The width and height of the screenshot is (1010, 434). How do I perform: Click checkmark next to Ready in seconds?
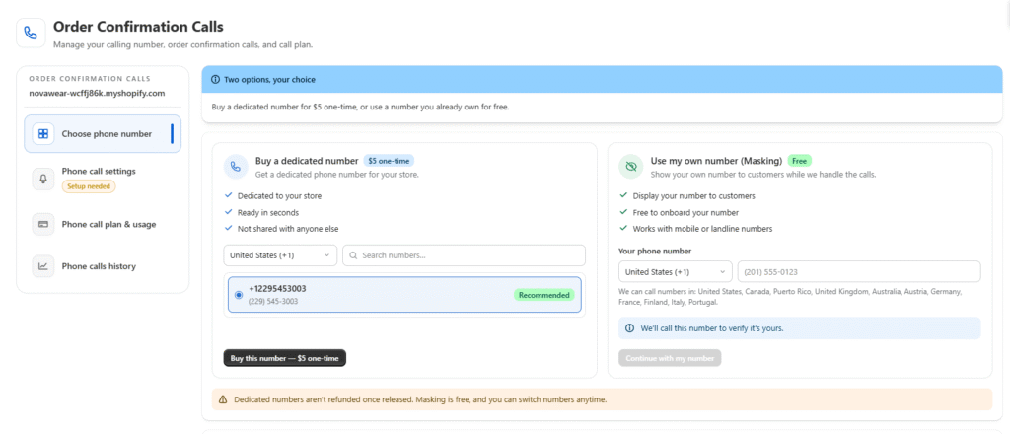[x=228, y=212]
